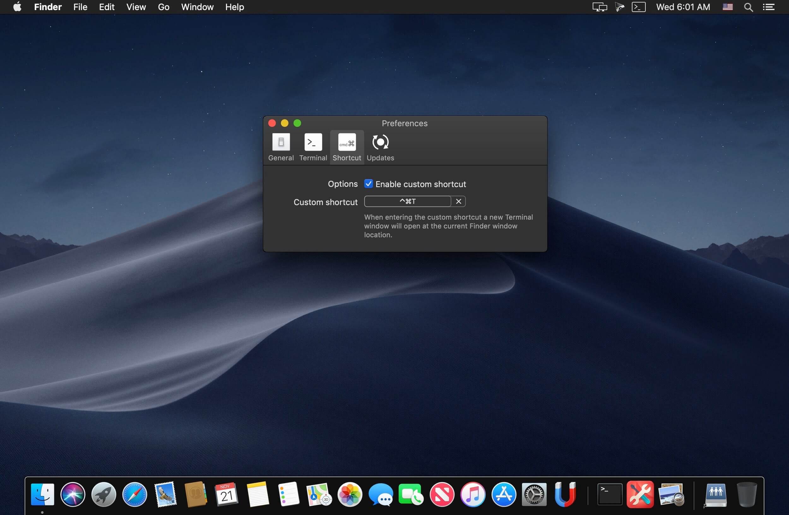This screenshot has width=789, height=515.
Task: Open Reminders from the Dock
Action: (288, 494)
